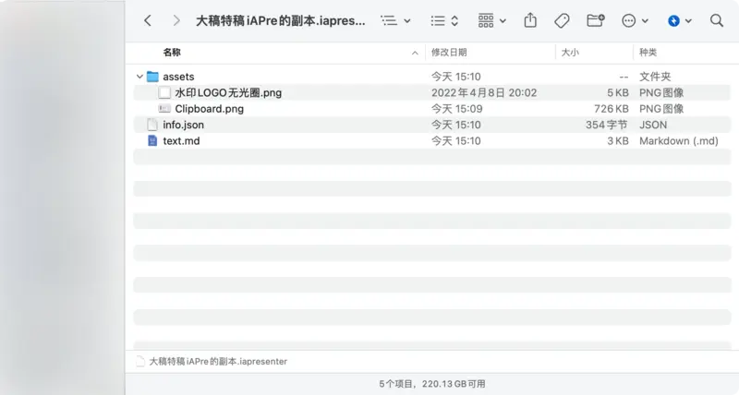Collapse the assets folder disclosure triangle
The image size is (739, 395).
pyautogui.click(x=139, y=77)
